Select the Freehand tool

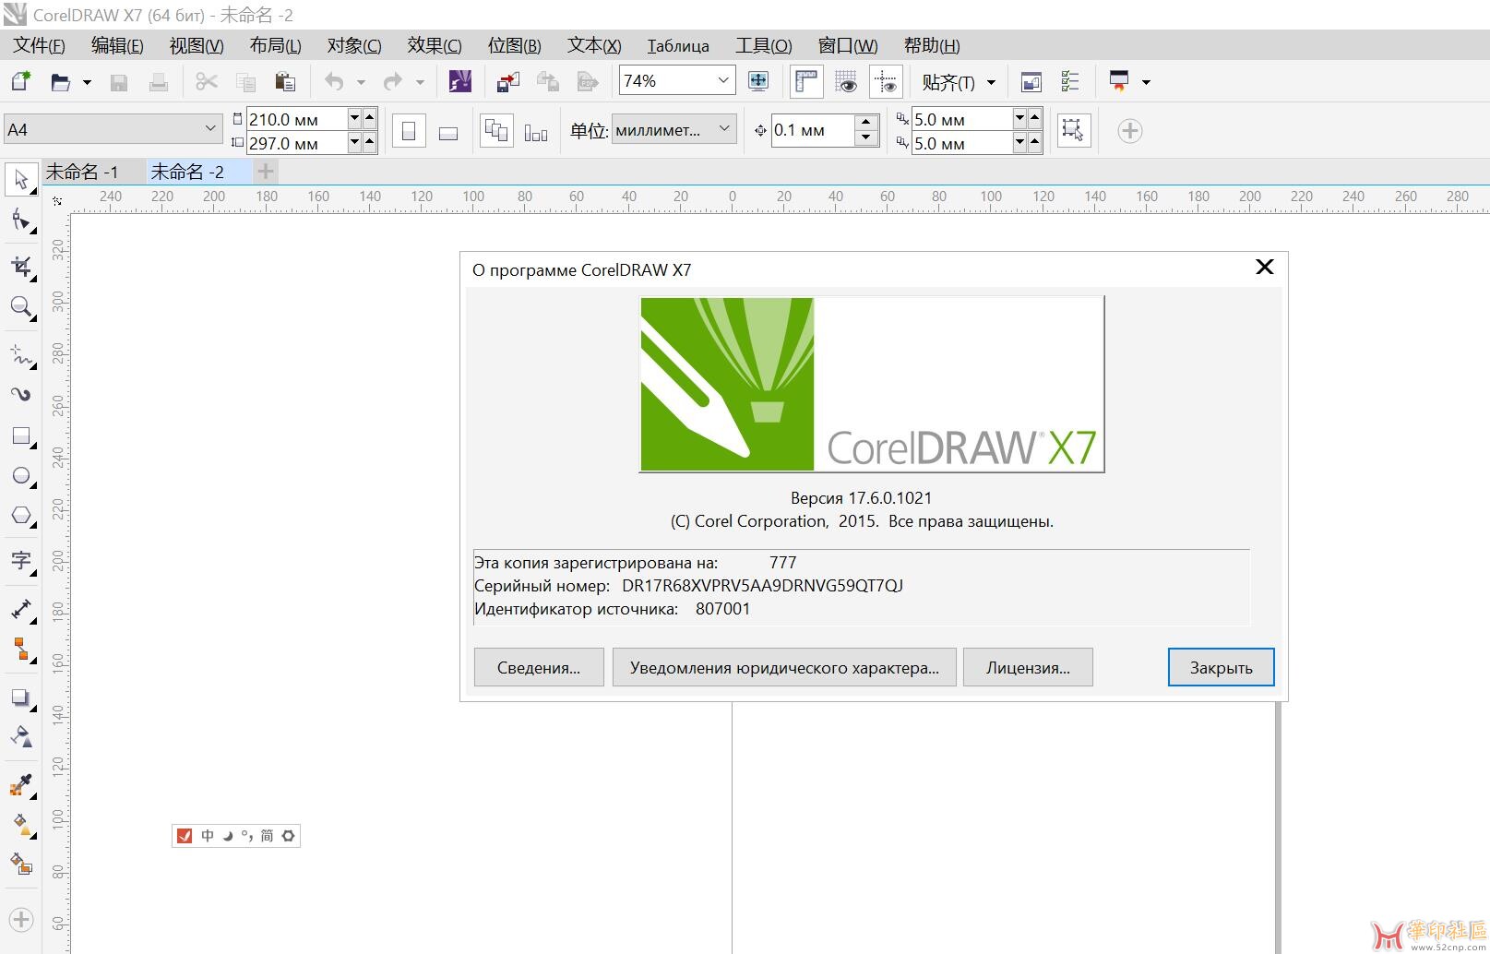(x=21, y=355)
